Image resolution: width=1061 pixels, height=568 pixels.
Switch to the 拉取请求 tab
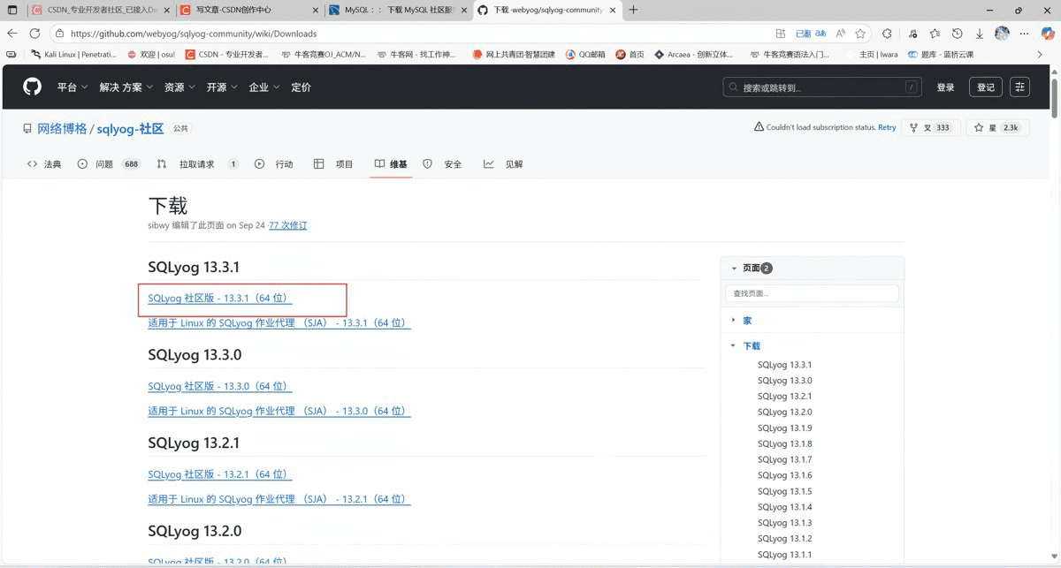coord(197,164)
